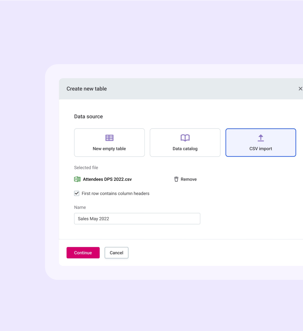The width and height of the screenshot is (303, 331).
Task: Select the 'New empty table' label text
Action: point(109,149)
